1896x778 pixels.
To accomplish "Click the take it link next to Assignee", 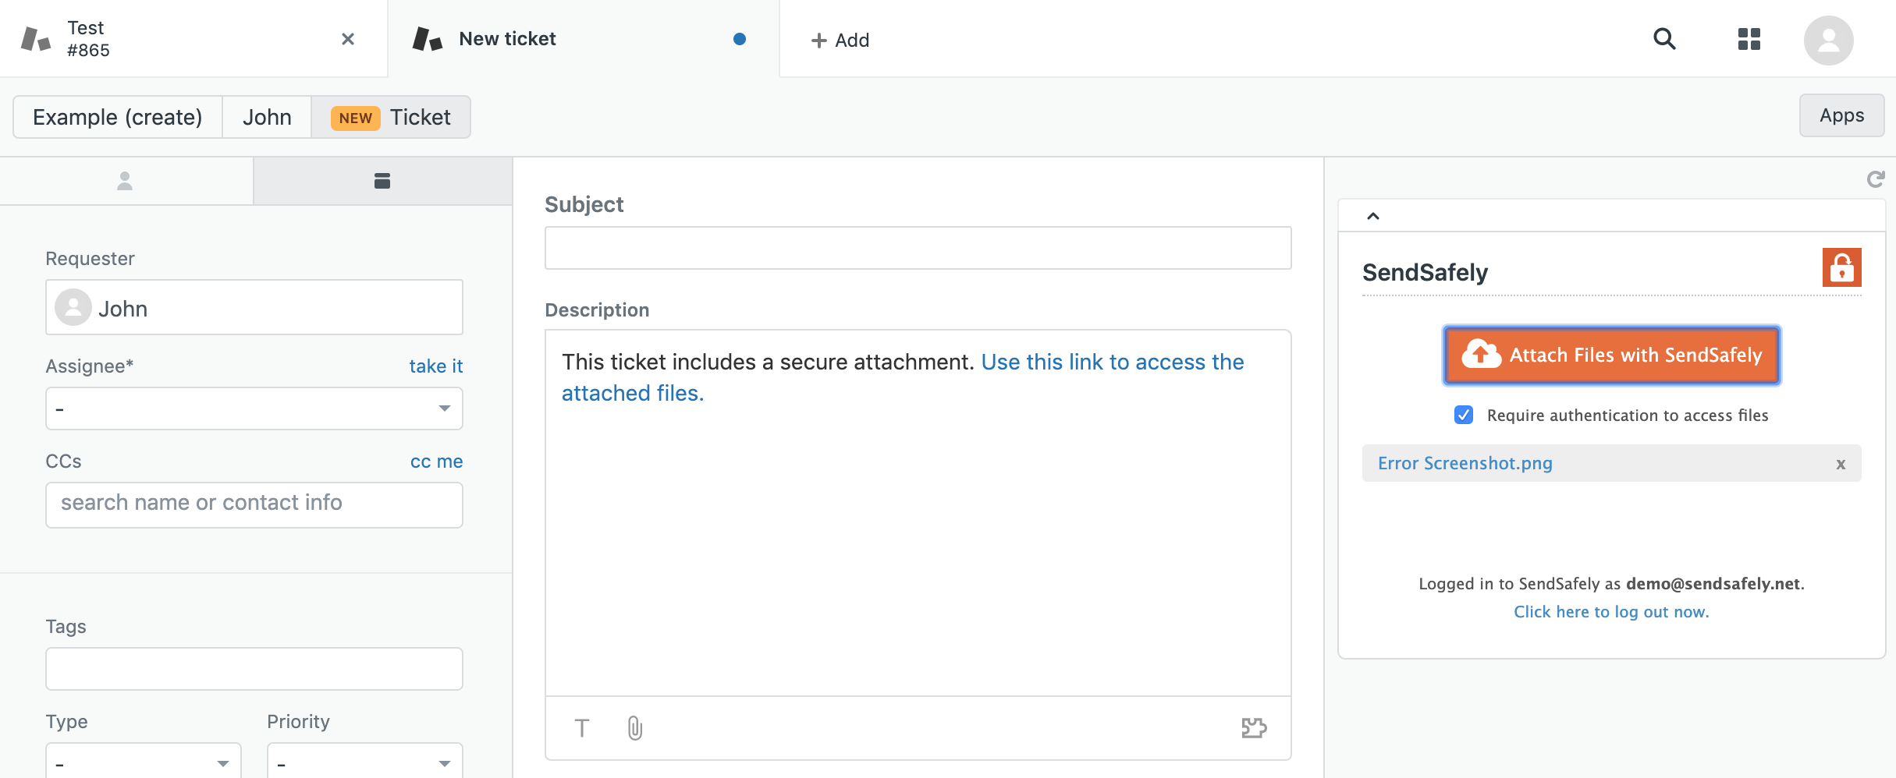I will tap(435, 366).
